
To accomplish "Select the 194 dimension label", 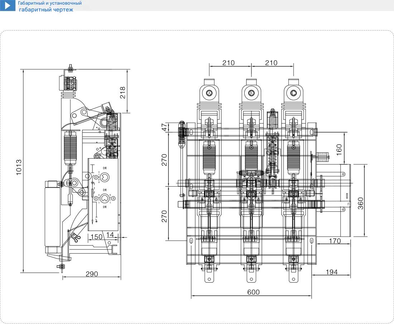I will click(x=331, y=272).
